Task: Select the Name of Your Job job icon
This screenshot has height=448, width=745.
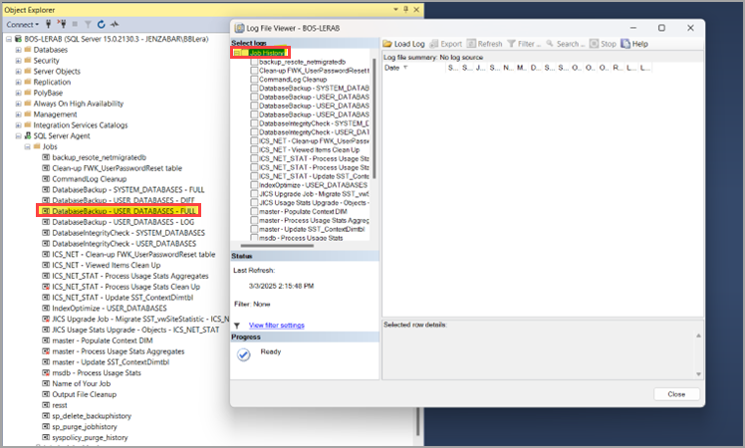Action: click(46, 383)
